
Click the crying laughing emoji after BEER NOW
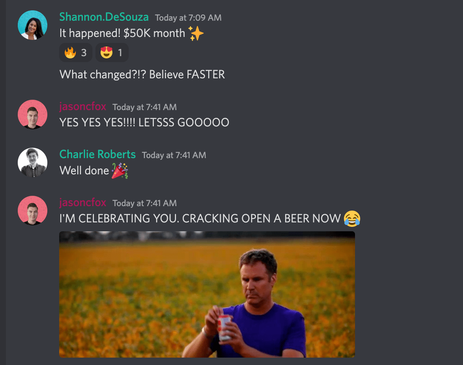point(352,218)
